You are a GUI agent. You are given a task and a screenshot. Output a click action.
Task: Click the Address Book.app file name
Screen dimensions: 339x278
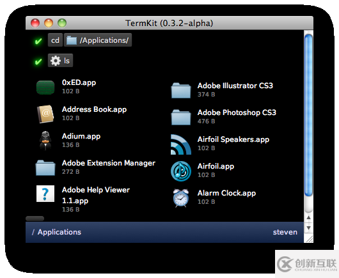tap(94, 109)
